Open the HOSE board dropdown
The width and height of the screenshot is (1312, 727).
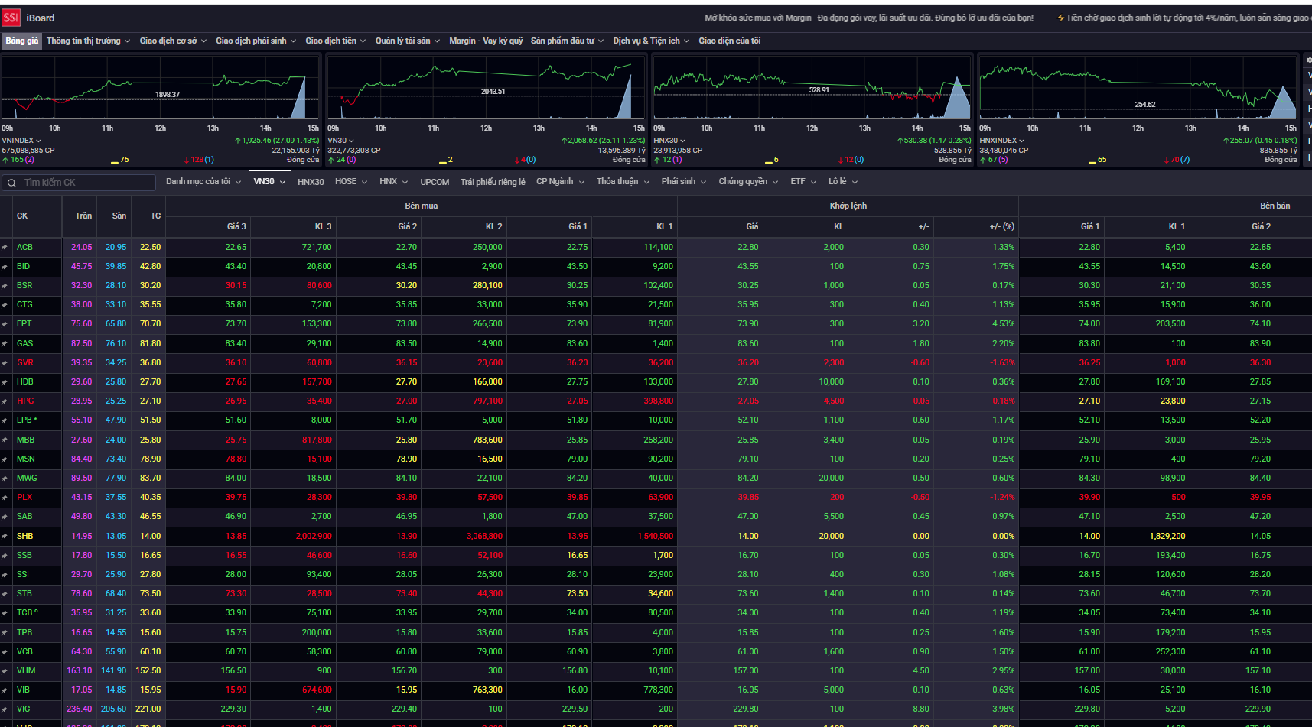click(351, 182)
